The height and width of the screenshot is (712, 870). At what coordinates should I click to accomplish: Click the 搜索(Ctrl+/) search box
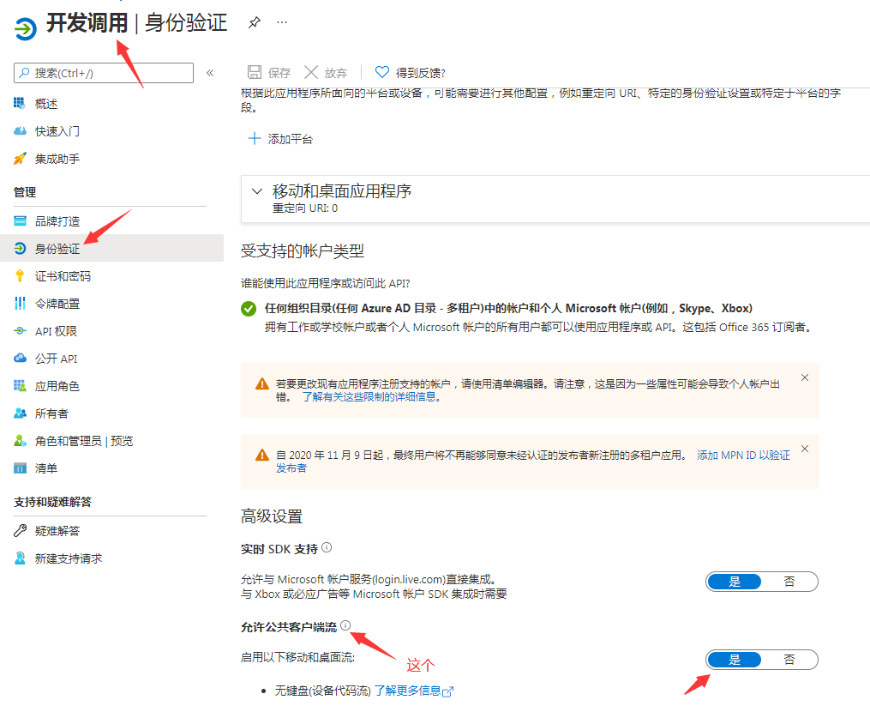point(104,73)
